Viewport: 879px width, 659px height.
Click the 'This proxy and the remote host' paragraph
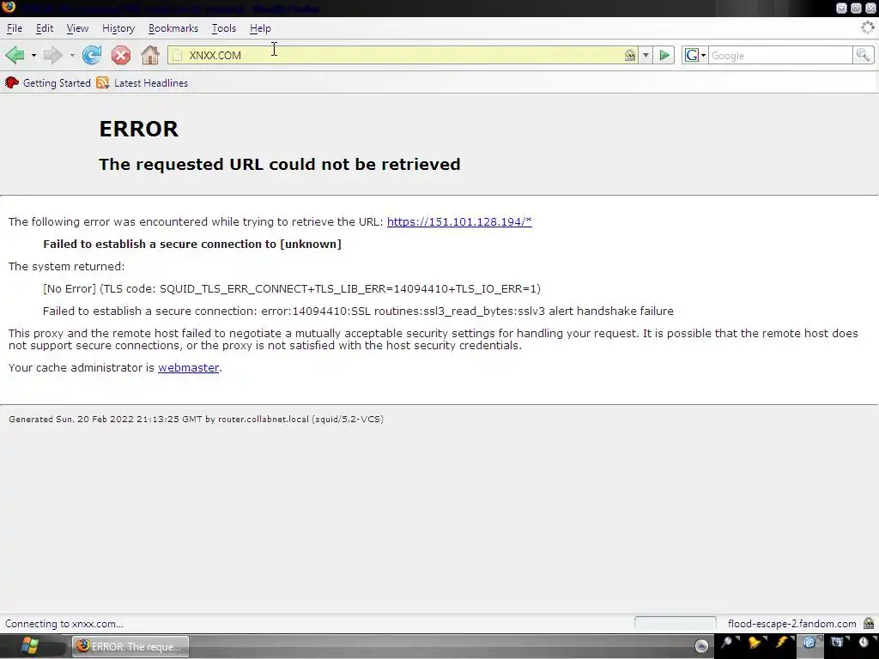pos(433,339)
